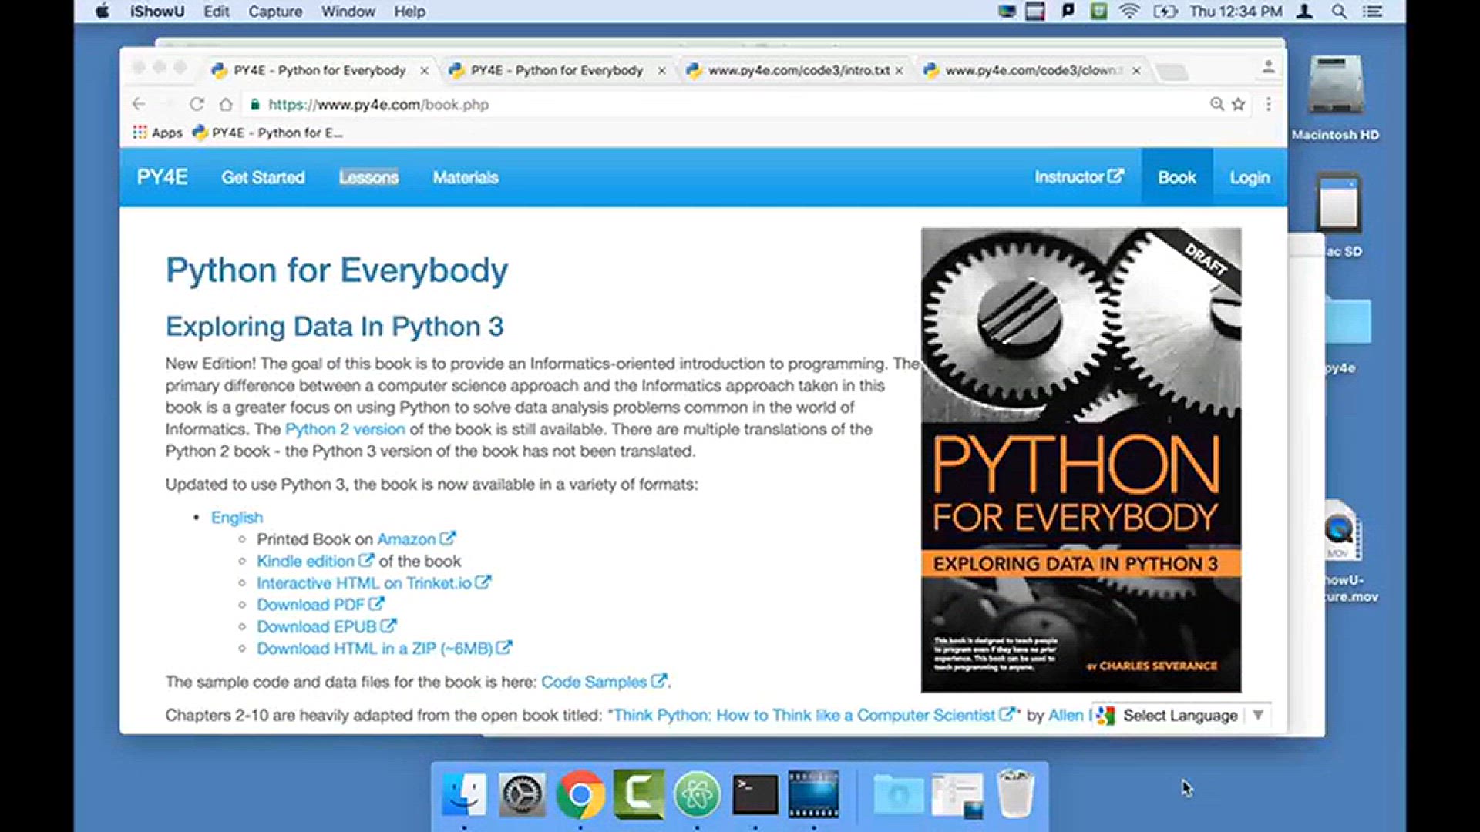
Task: Close the intro.txt browser tab
Action: click(899, 70)
